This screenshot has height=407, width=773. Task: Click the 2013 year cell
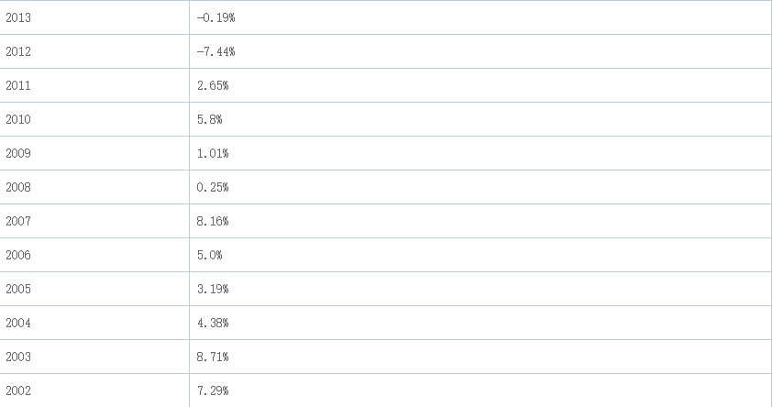18,17
